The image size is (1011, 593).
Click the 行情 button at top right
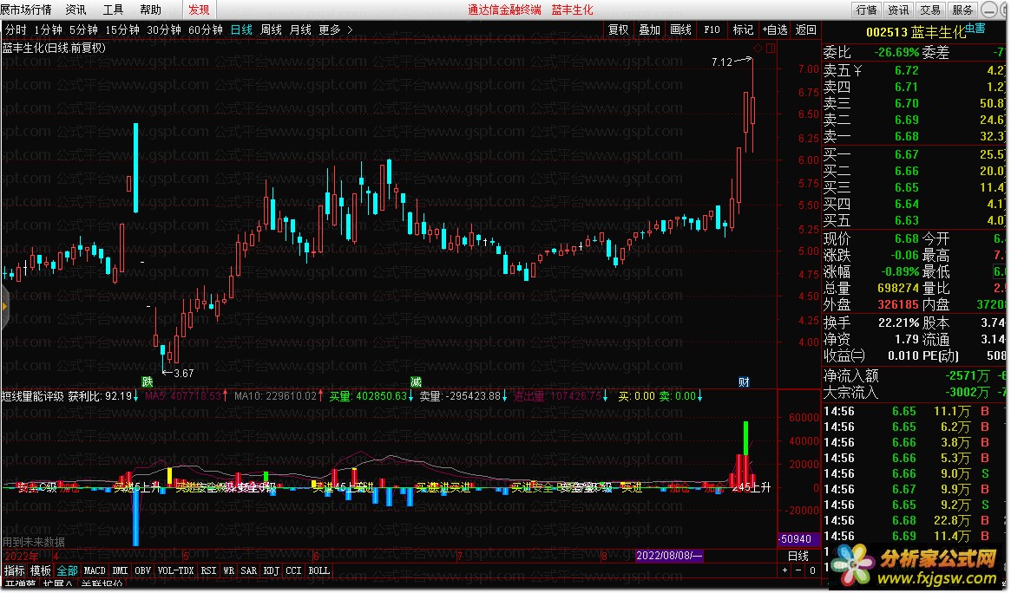[x=867, y=10]
